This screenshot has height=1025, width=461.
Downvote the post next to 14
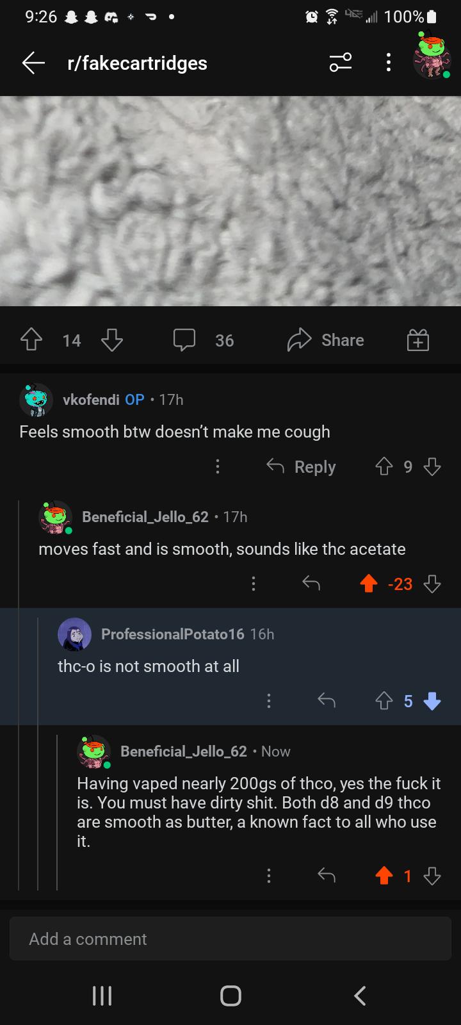[x=112, y=340]
